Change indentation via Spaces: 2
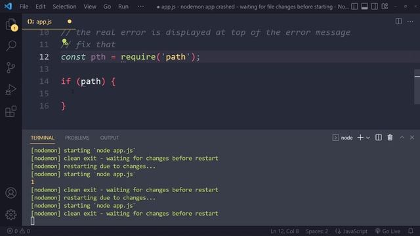420x236 pixels. click(x=317, y=231)
